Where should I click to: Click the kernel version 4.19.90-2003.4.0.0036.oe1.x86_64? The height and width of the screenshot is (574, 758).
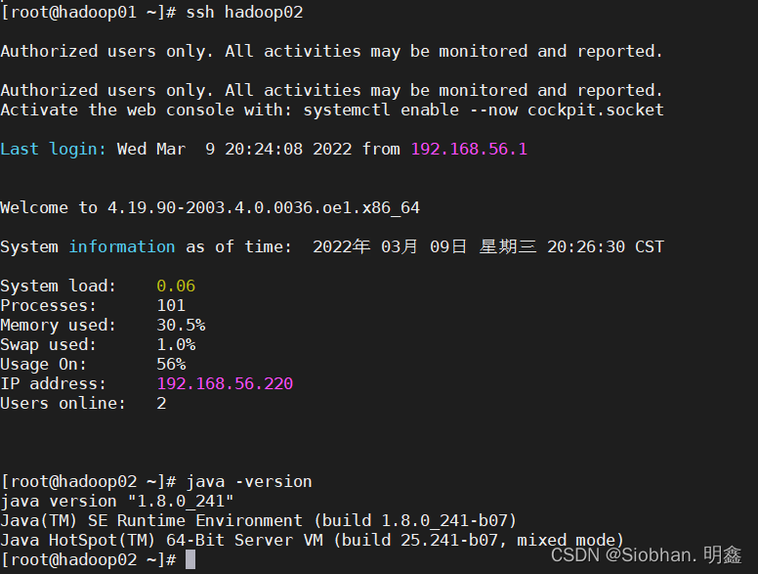[264, 207]
